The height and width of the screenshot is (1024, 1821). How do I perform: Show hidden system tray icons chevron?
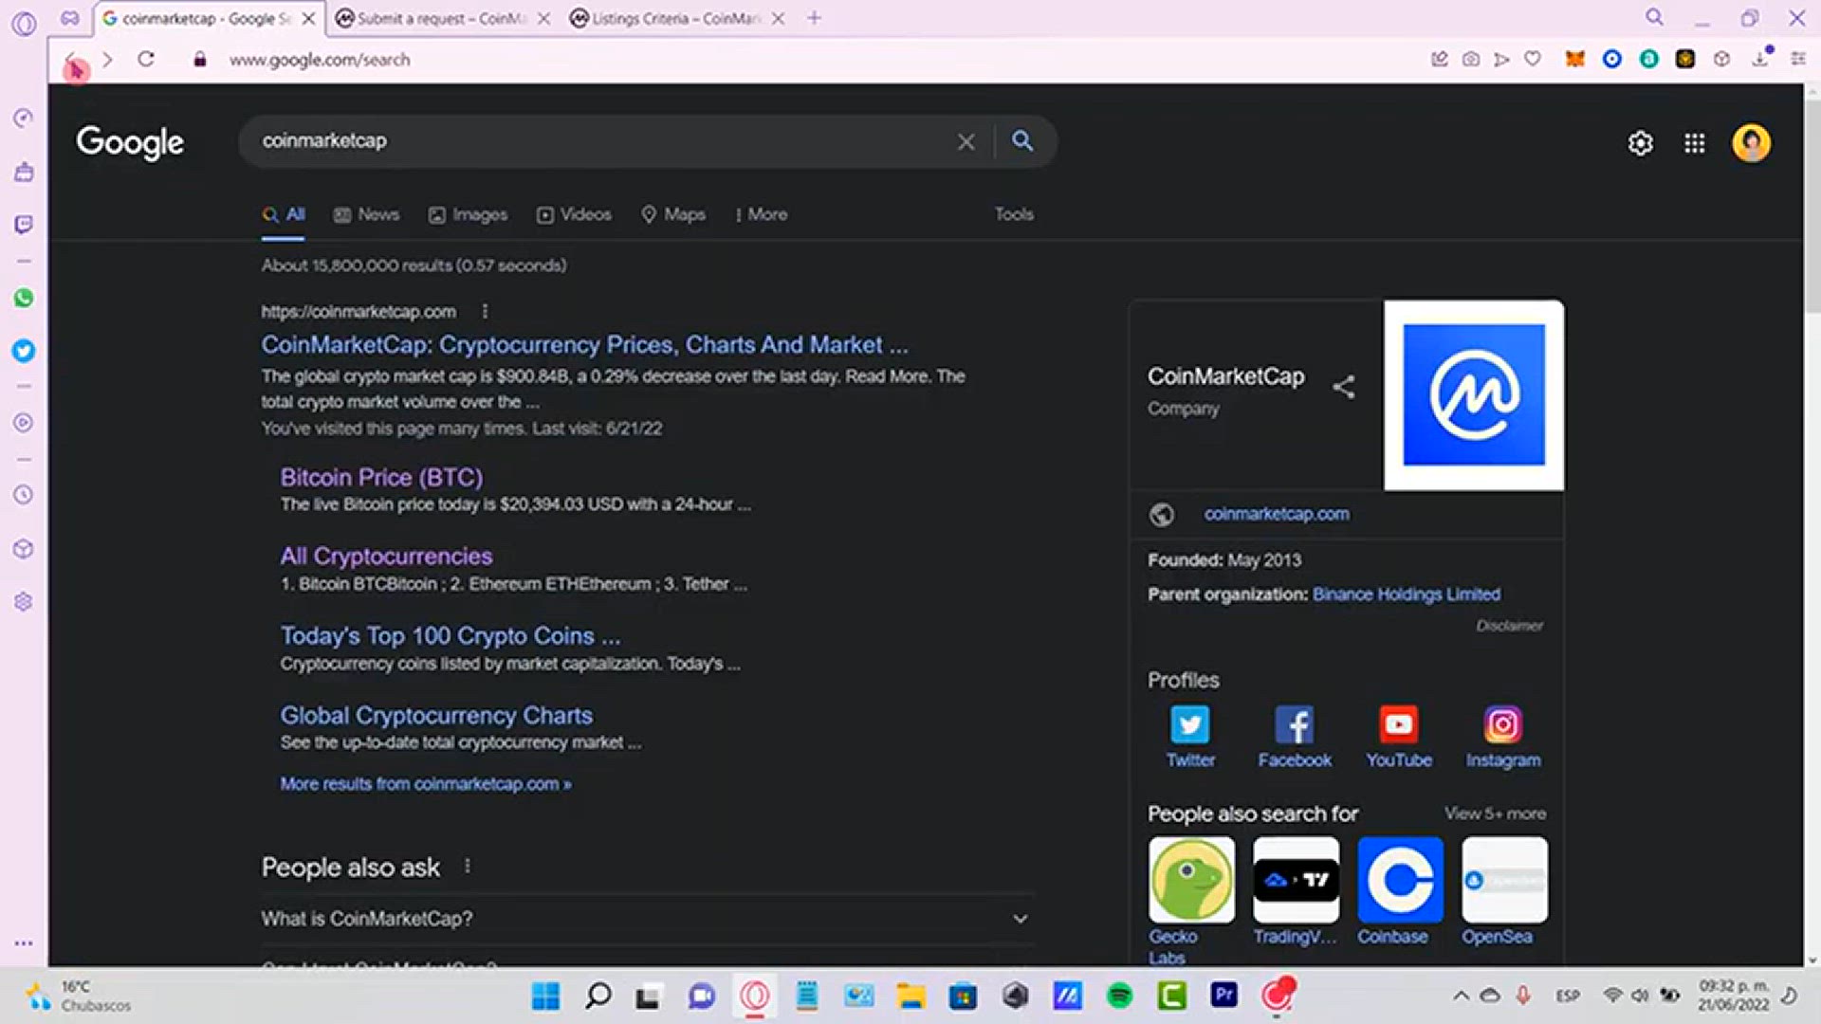(1461, 996)
